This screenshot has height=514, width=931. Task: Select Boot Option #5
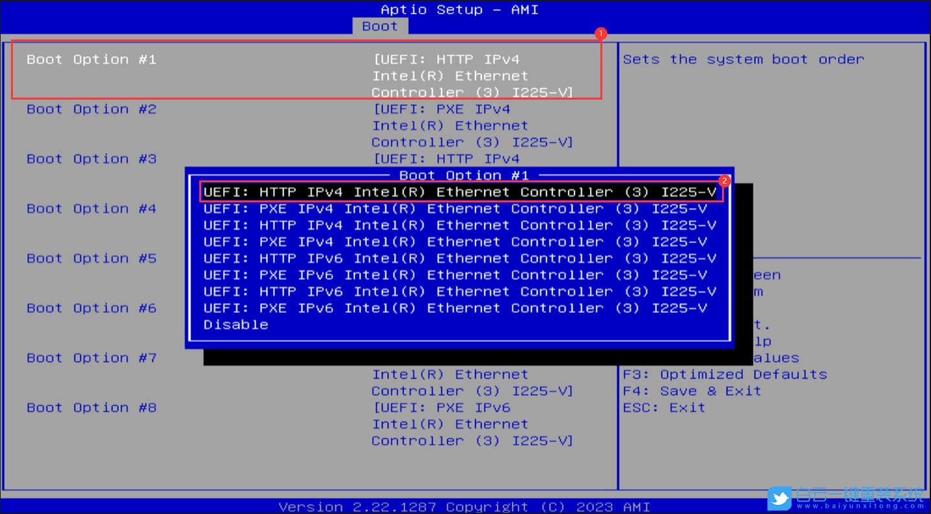tap(91, 258)
